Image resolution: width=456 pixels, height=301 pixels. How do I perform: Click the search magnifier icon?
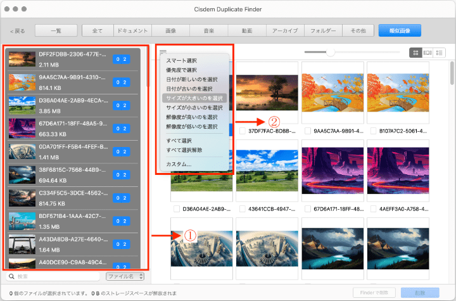[x=11, y=276]
